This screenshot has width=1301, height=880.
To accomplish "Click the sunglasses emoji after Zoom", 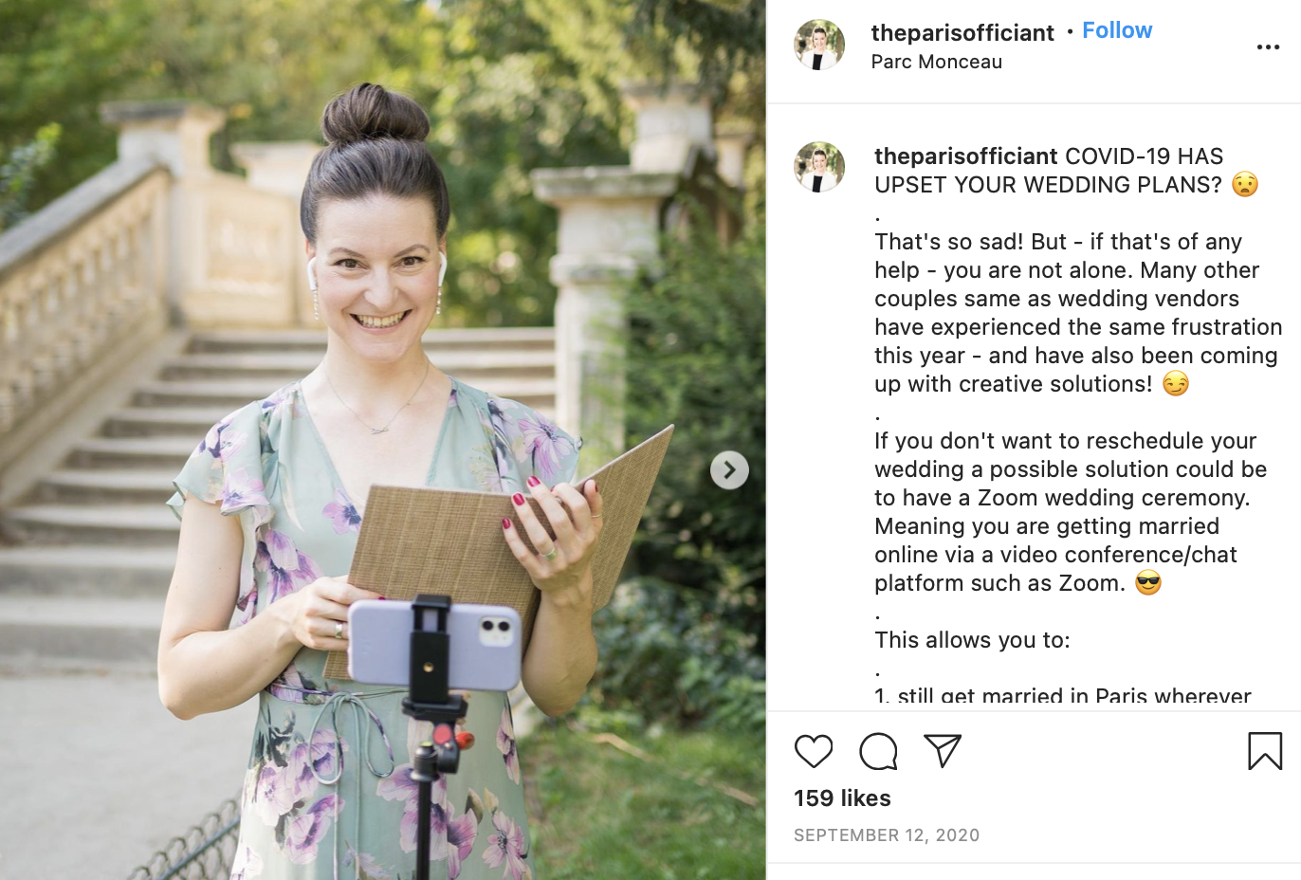I will [1148, 582].
